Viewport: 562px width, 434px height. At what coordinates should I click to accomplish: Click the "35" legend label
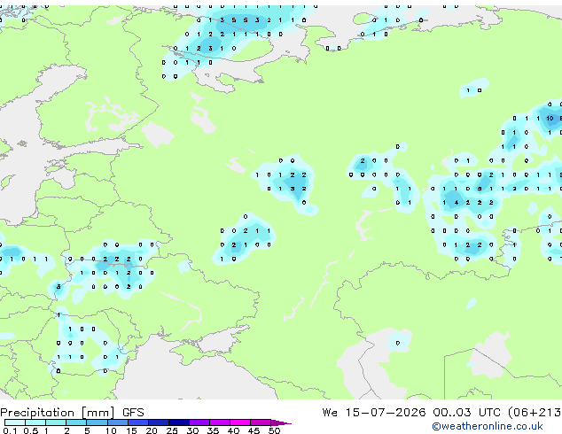tap(213, 430)
